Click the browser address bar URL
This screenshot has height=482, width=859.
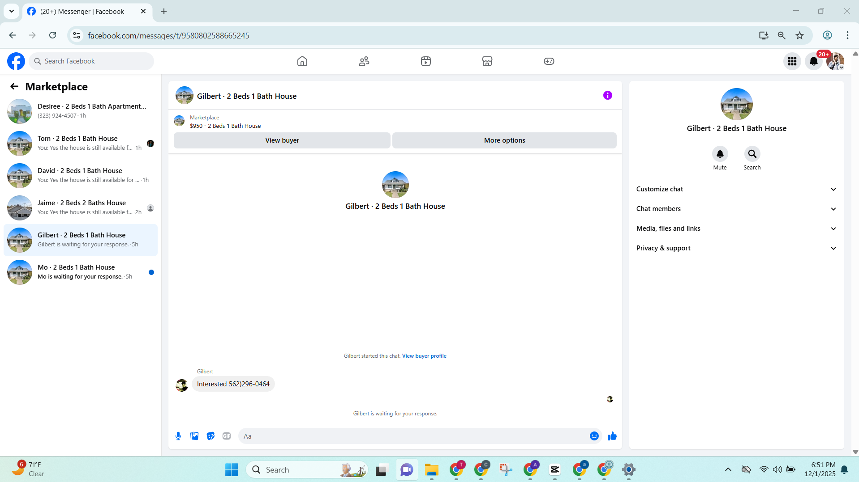tap(168, 35)
